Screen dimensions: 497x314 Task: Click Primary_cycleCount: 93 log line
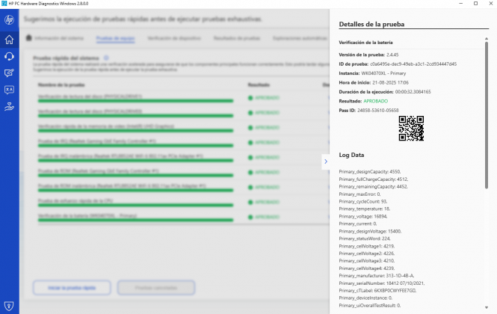pyautogui.click(x=363, y=201)
